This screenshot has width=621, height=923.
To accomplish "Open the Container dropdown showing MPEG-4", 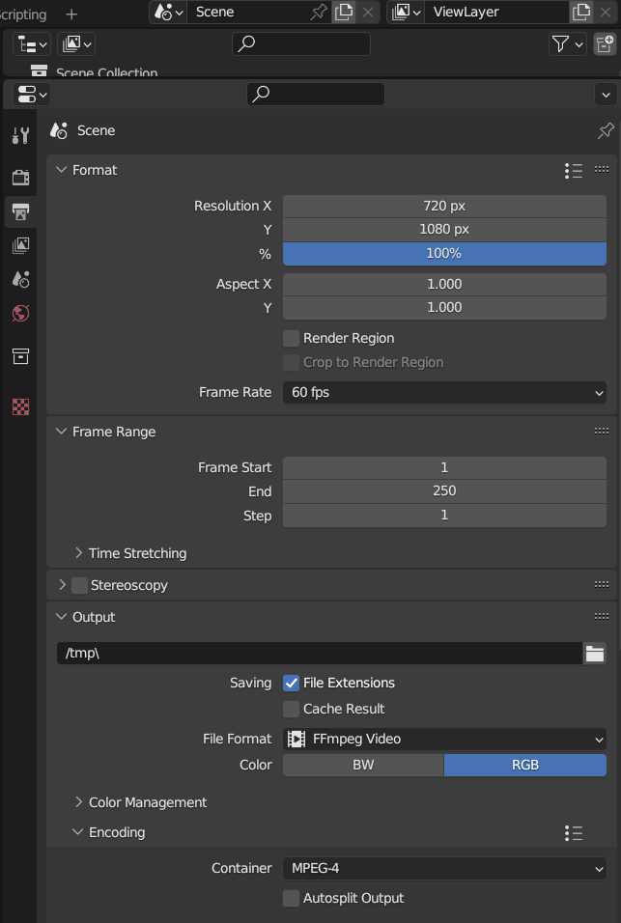I will tap(444, 868).
